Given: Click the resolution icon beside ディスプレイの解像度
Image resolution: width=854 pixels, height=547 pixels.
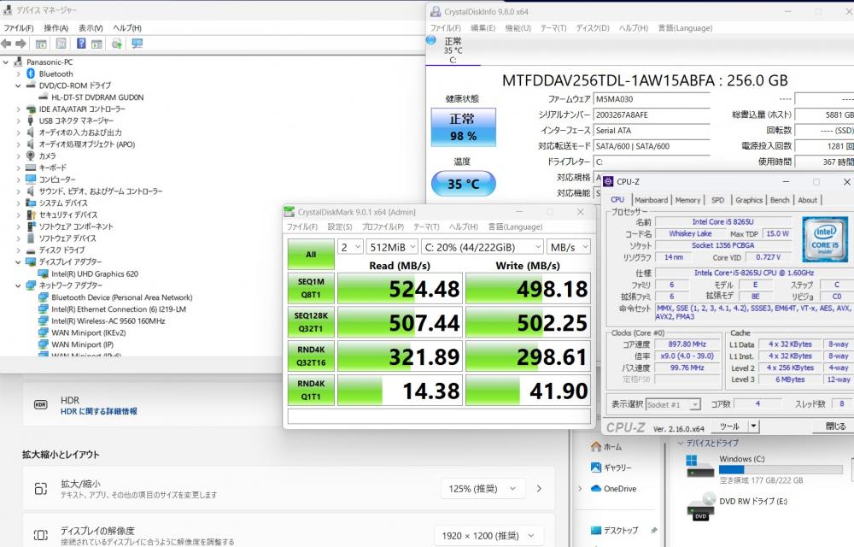Looking at the screenshot, I should [40, 535].
